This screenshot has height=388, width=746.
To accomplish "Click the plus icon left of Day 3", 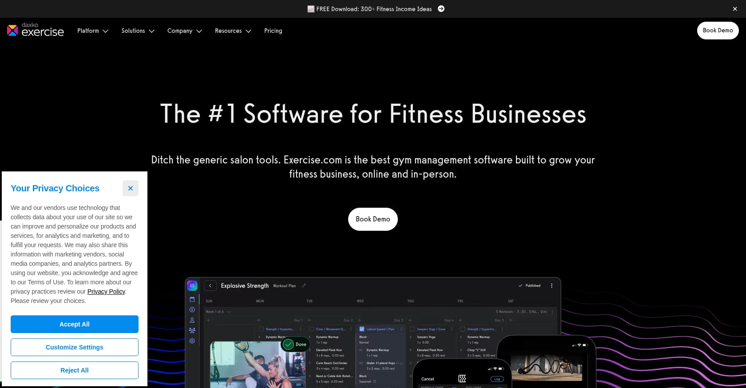I will [360, 320].
